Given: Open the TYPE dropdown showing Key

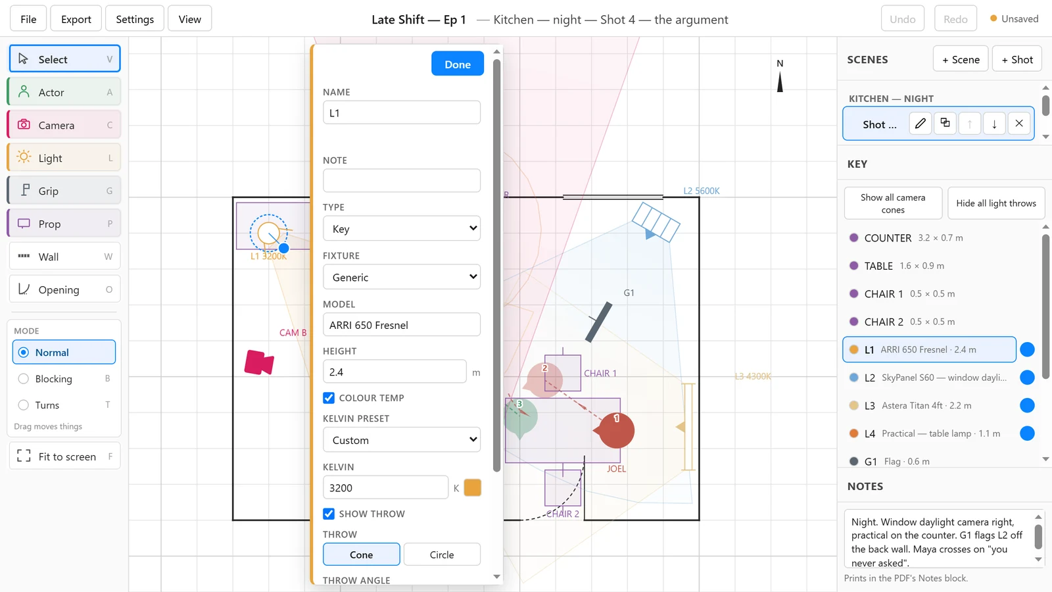Looking at the screenshot, I should (x=402, y=228).
